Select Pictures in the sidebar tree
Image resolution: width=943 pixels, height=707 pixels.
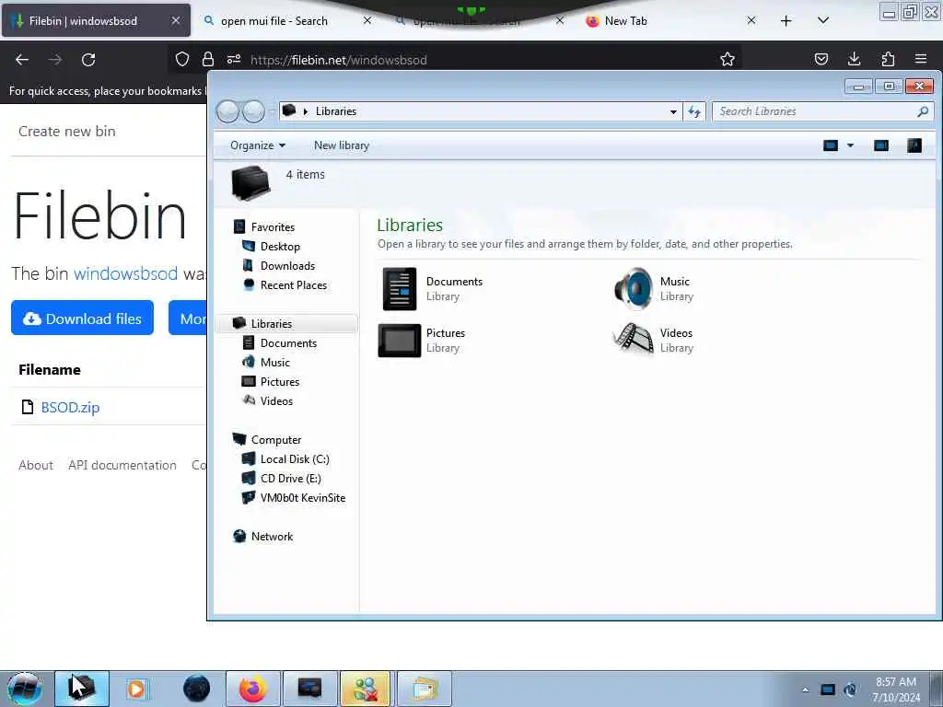click(280, 382)
